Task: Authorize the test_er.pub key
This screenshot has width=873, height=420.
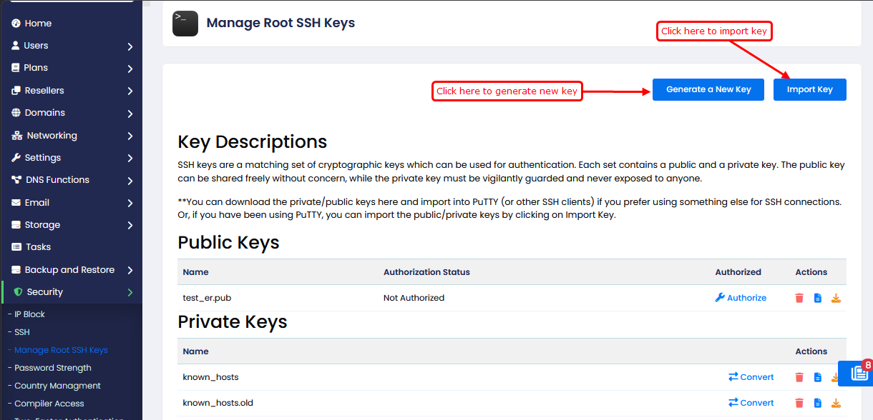Action: tap(741, 298)
